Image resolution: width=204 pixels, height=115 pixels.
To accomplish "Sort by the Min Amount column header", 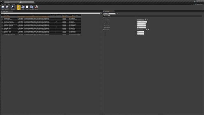I will 52,15.
